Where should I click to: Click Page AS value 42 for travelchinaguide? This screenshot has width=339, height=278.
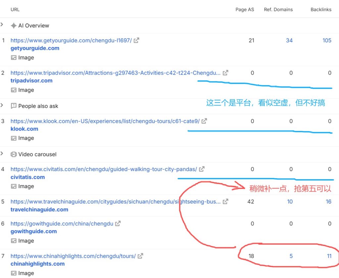[251, 202]
